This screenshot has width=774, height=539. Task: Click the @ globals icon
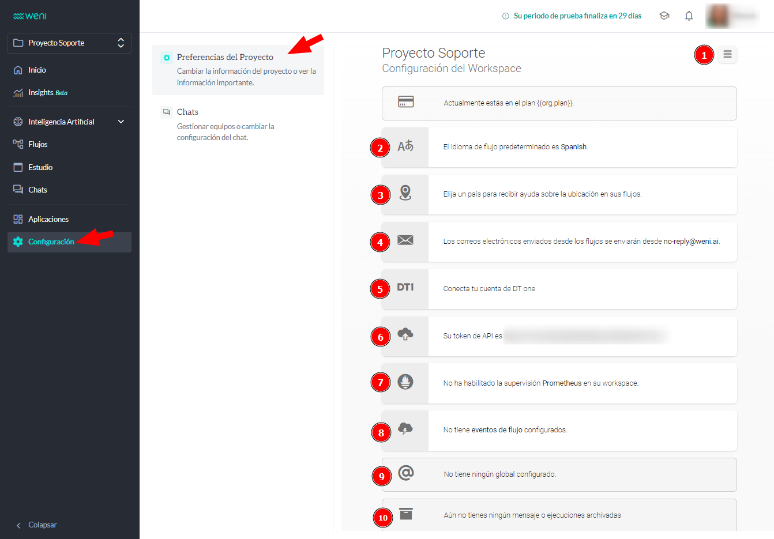coord(406,473)
